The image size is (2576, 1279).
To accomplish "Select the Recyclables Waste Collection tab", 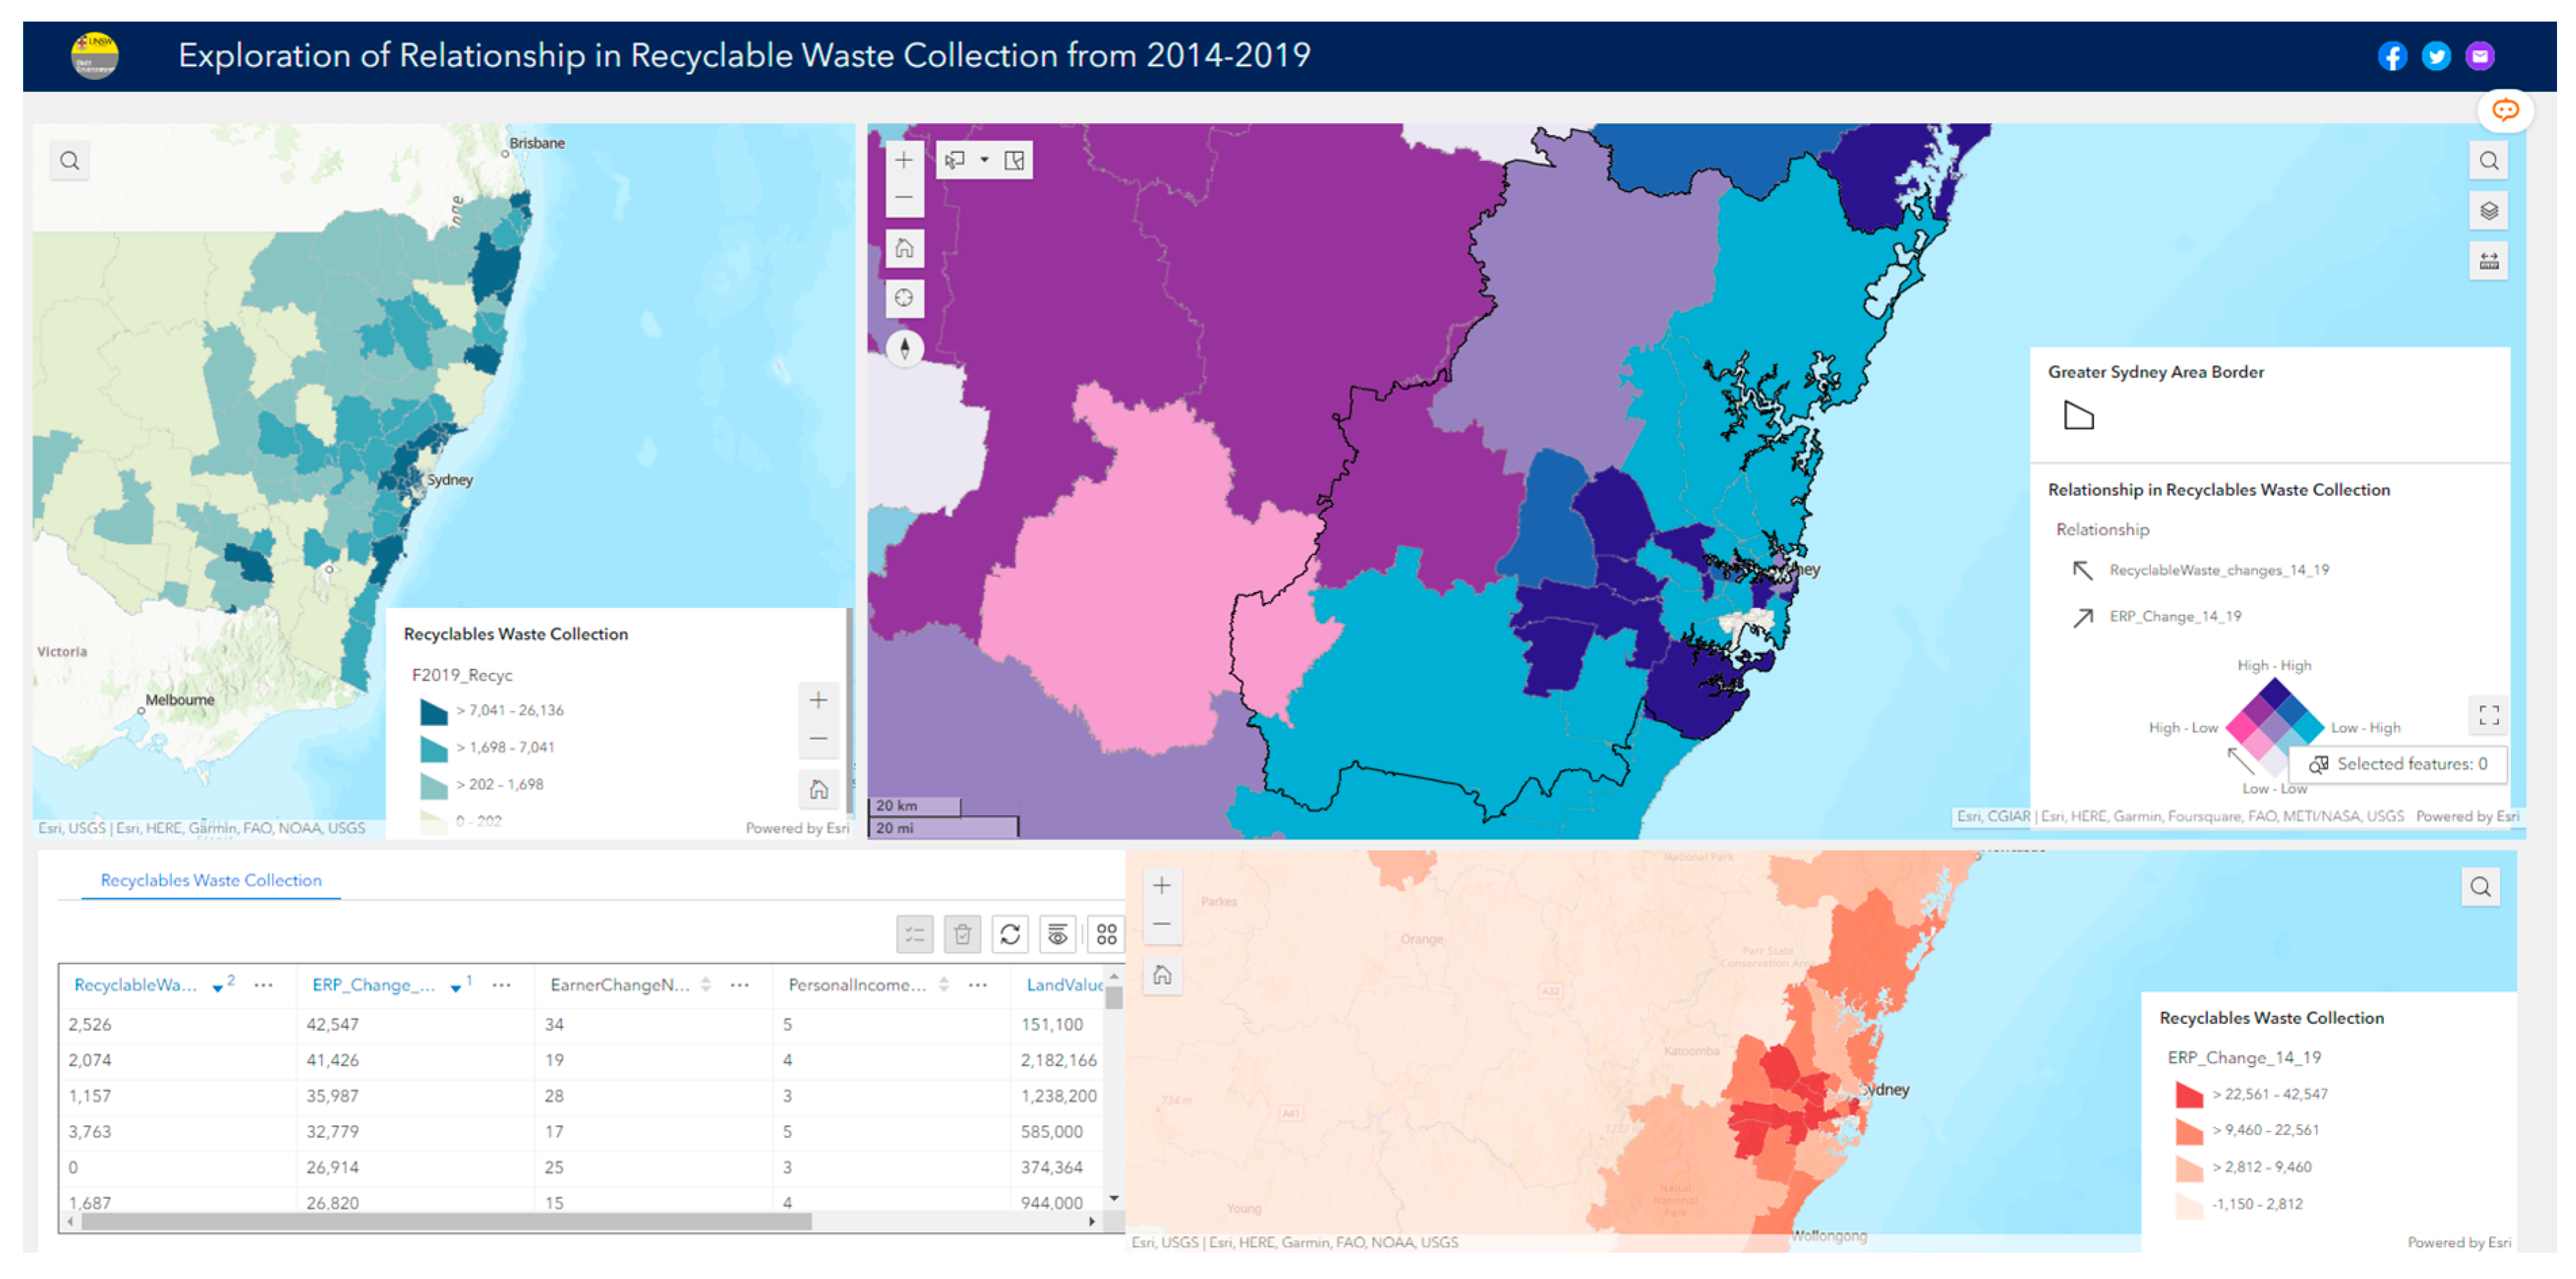I will coord(211,881).
